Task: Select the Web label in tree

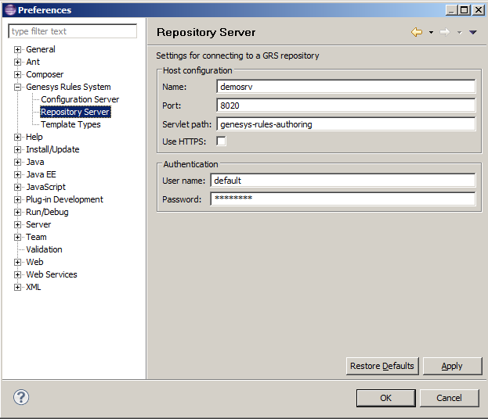Action: point(34,262)
